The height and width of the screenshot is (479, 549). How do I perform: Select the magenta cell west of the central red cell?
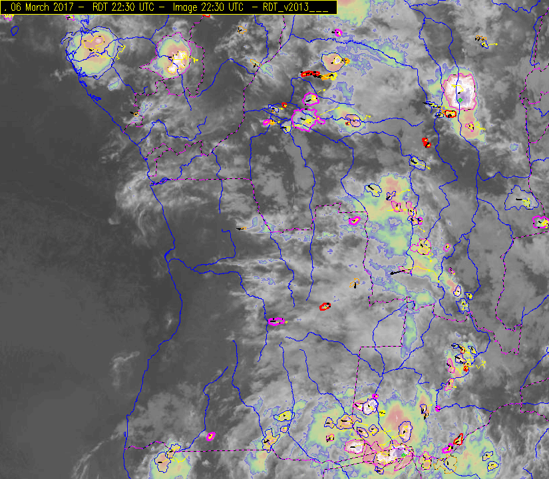click(x=276, y=321)
